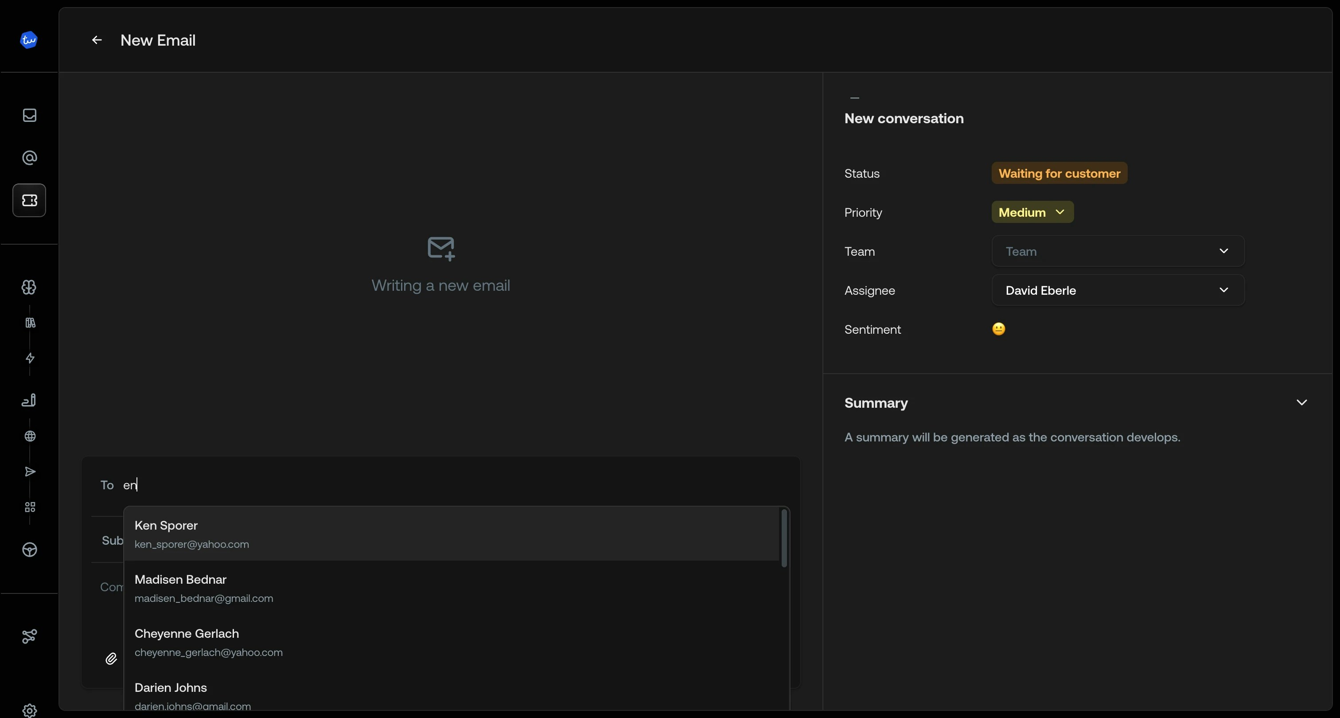Open the settings gear at sidebar bottom
Image resolution: width=1340 pixels, height=718 pixels.
[x=29, y=711]
